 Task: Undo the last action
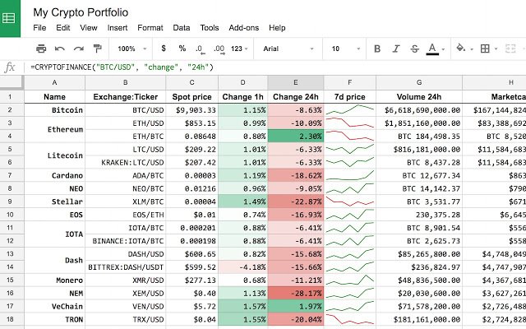[60, 49]
